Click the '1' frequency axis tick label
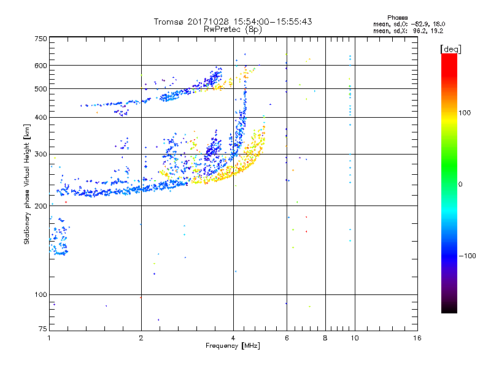Screen dimensions: 491x368 point(49,338)
